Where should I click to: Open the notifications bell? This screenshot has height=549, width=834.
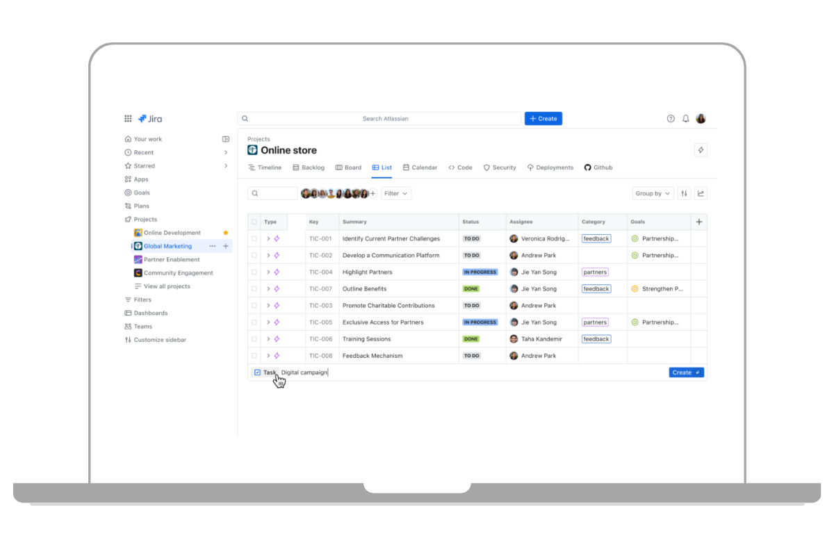685,119
